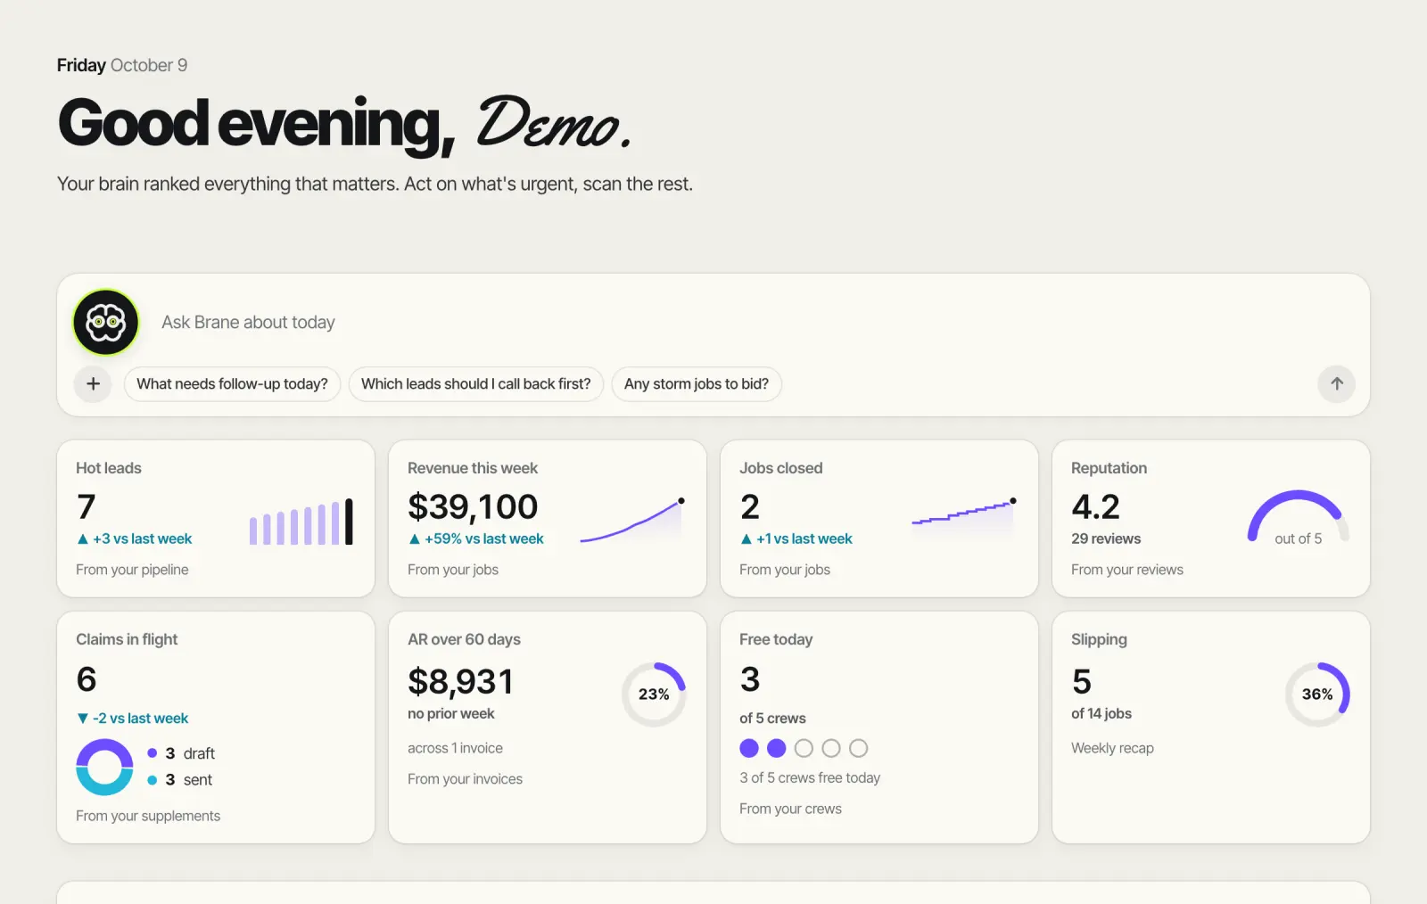Click the 23% ring in AR over 60 days

[x=654, y=694]
